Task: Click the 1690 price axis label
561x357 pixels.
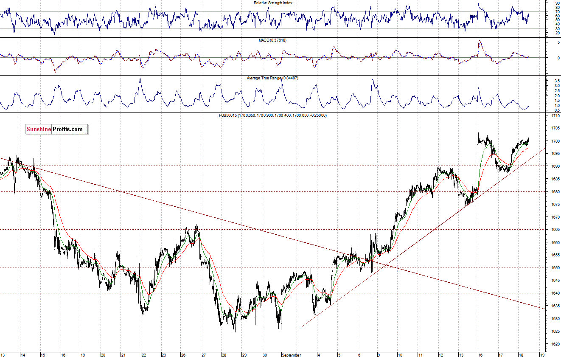Action: (x=555, y=166)
